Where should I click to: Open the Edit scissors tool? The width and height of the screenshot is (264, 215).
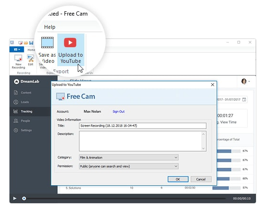[31, 60]
